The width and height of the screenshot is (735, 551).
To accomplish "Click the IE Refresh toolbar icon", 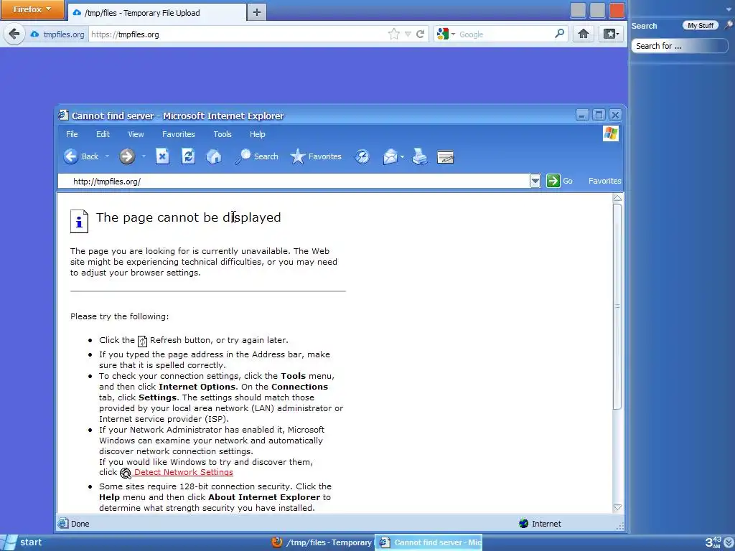I will (188, 156).
